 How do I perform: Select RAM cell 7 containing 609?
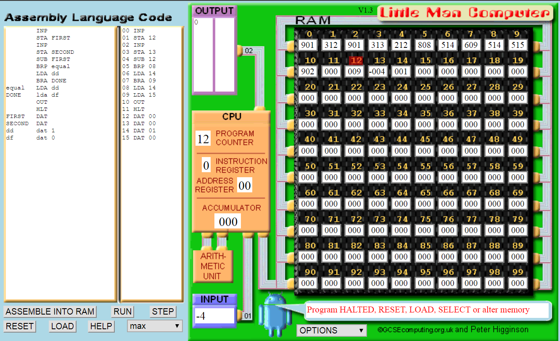471,45
